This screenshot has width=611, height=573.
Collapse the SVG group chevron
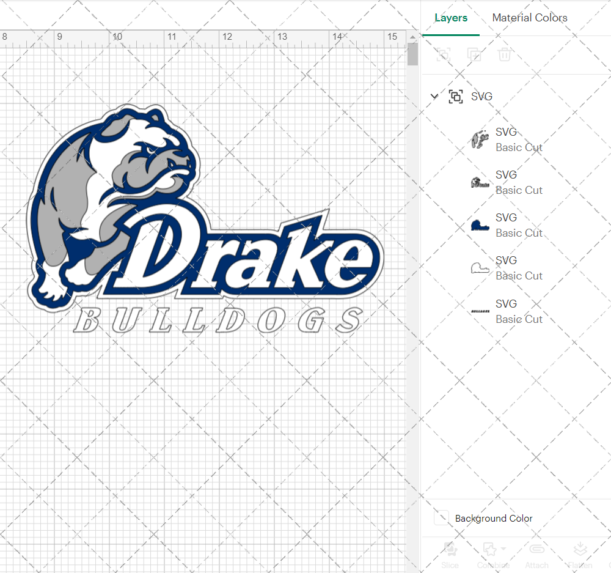coord(434,96)
